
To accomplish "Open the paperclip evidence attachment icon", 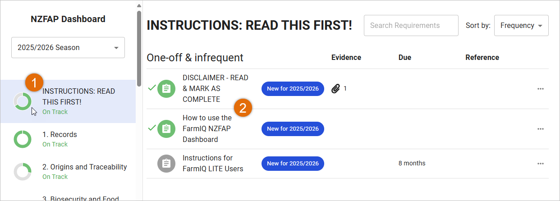I will click(335, 89).
